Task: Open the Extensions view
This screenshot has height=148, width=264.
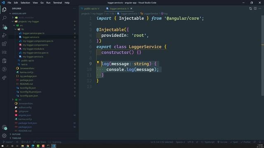Action: (x=4, y=44)
